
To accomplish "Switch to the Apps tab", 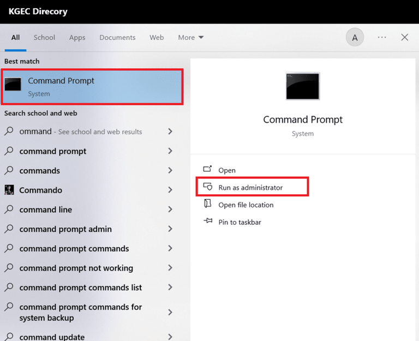I will coord(77,38).
